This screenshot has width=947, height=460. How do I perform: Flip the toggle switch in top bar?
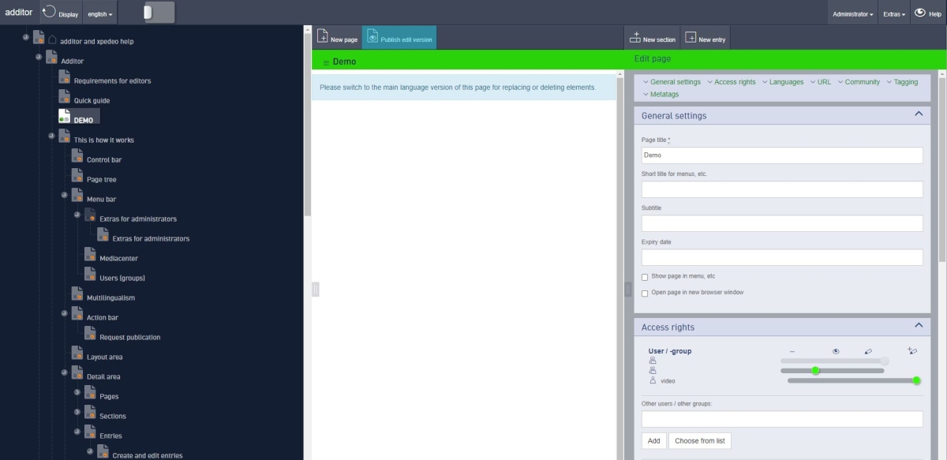tap(159, 13)
